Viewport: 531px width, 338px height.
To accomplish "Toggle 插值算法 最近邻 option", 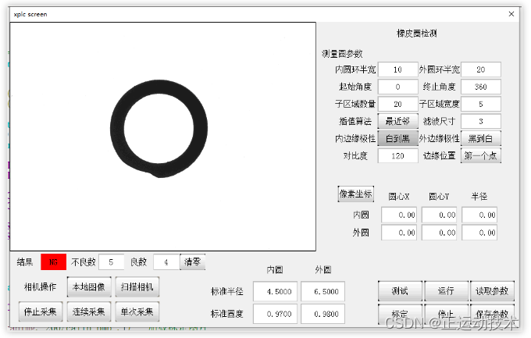I will point(397,121).
